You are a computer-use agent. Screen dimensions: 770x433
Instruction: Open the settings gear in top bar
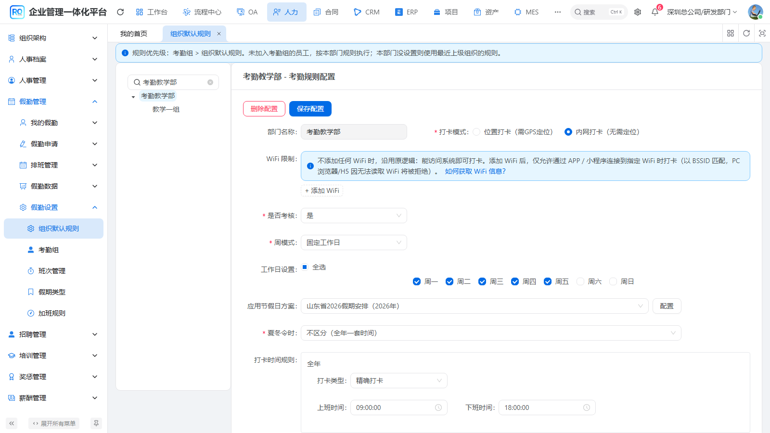pos(638,12)
